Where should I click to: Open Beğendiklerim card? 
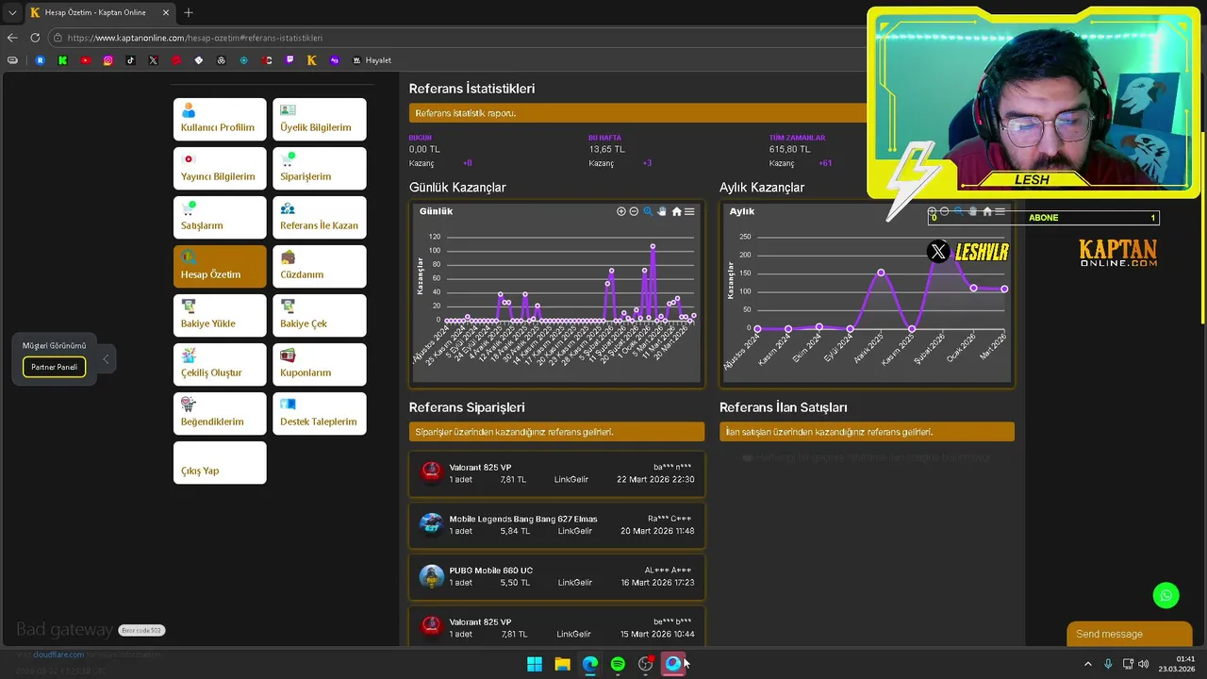coord(220,413)
